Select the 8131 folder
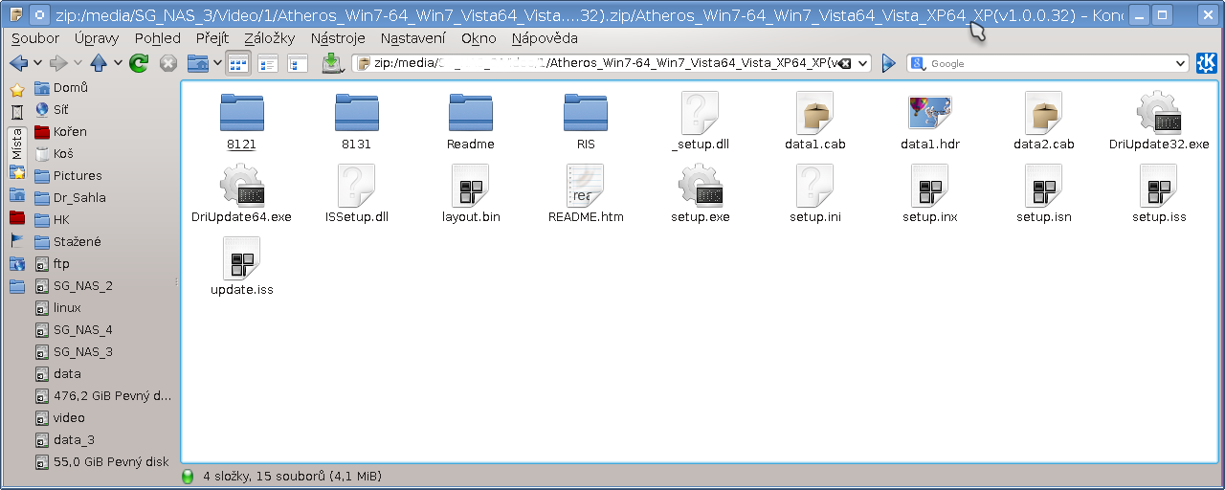This screenshot has width=1225, height=490. click(356, 122)
